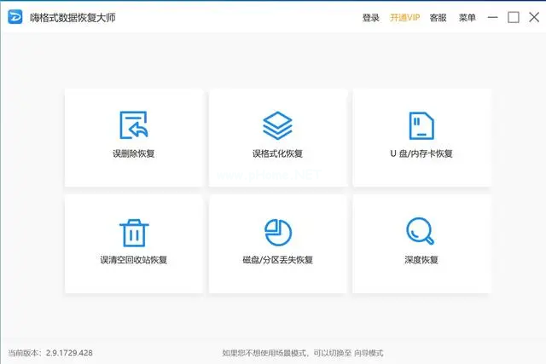Click the recycle bin trash can icon
This screenshot has width=546, height=364.
coord(133,231)
